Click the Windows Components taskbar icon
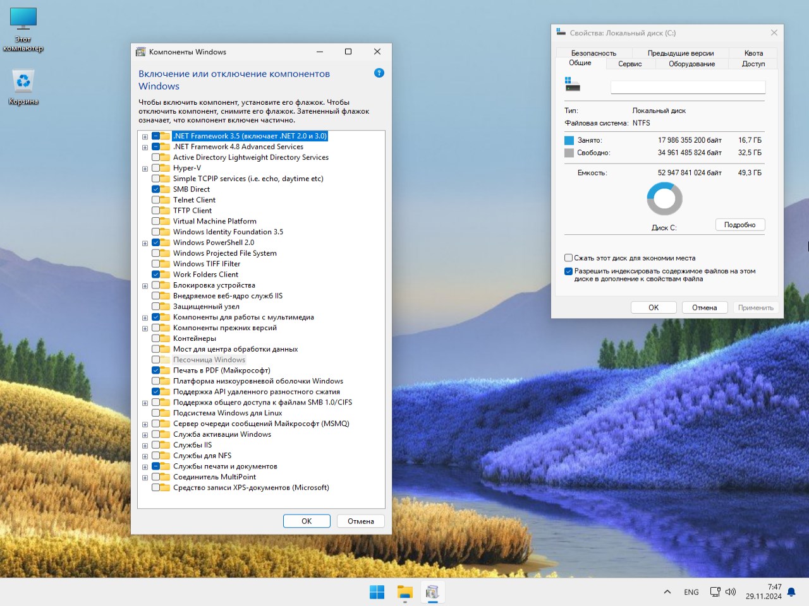Screen dimensions: 809x606 coord(432,592)
